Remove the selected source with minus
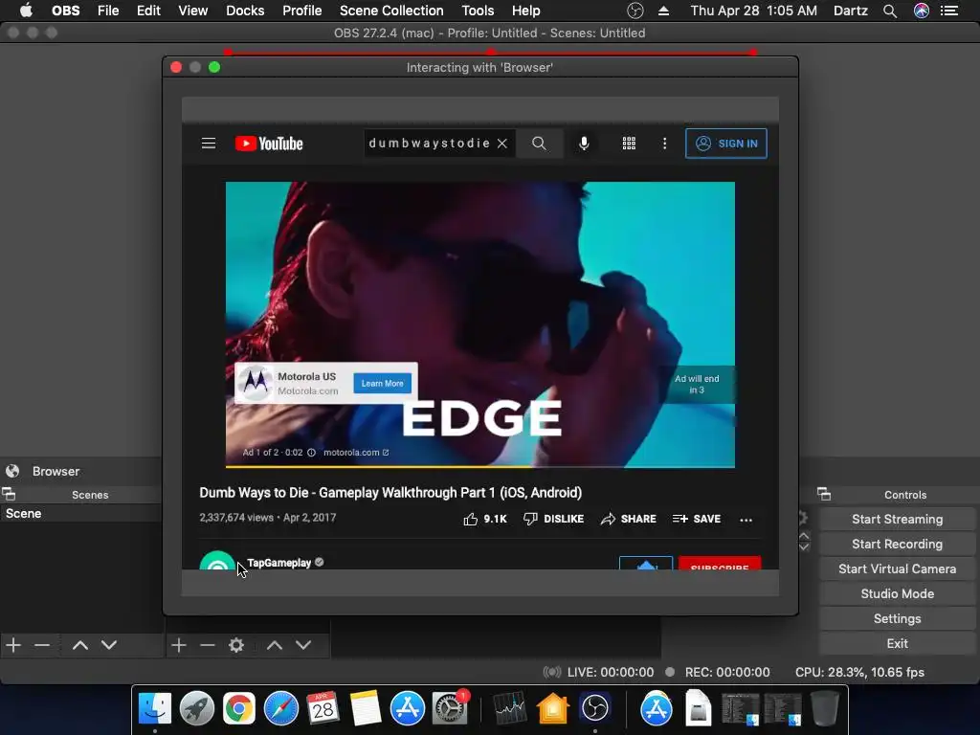The image size is (980, 735). [x=208, y=645]
